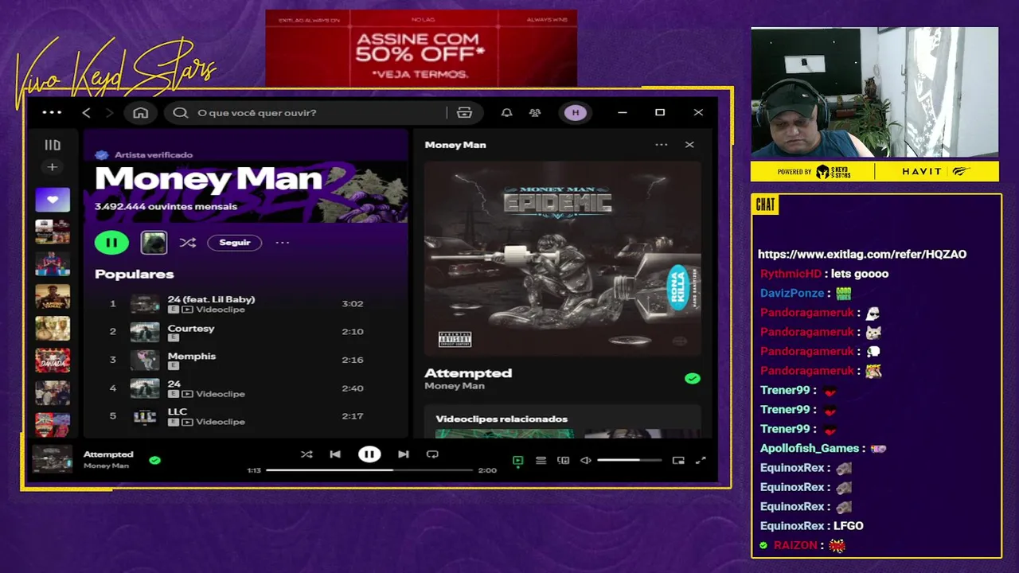Viewport: 1019px width, 573px height.
Task: Open 'Attempted' title in Now Playing panel
Action: [468, 373]
